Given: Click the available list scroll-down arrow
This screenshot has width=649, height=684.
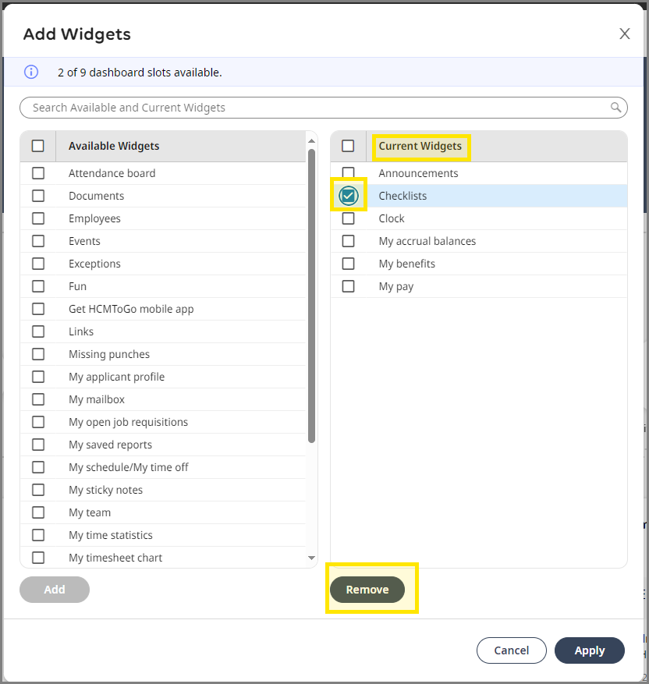Looking at the screenshot, I should (311, 558).
